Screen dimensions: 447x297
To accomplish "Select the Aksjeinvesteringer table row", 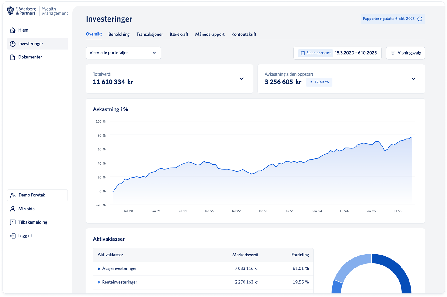I will tap(203, 268).
